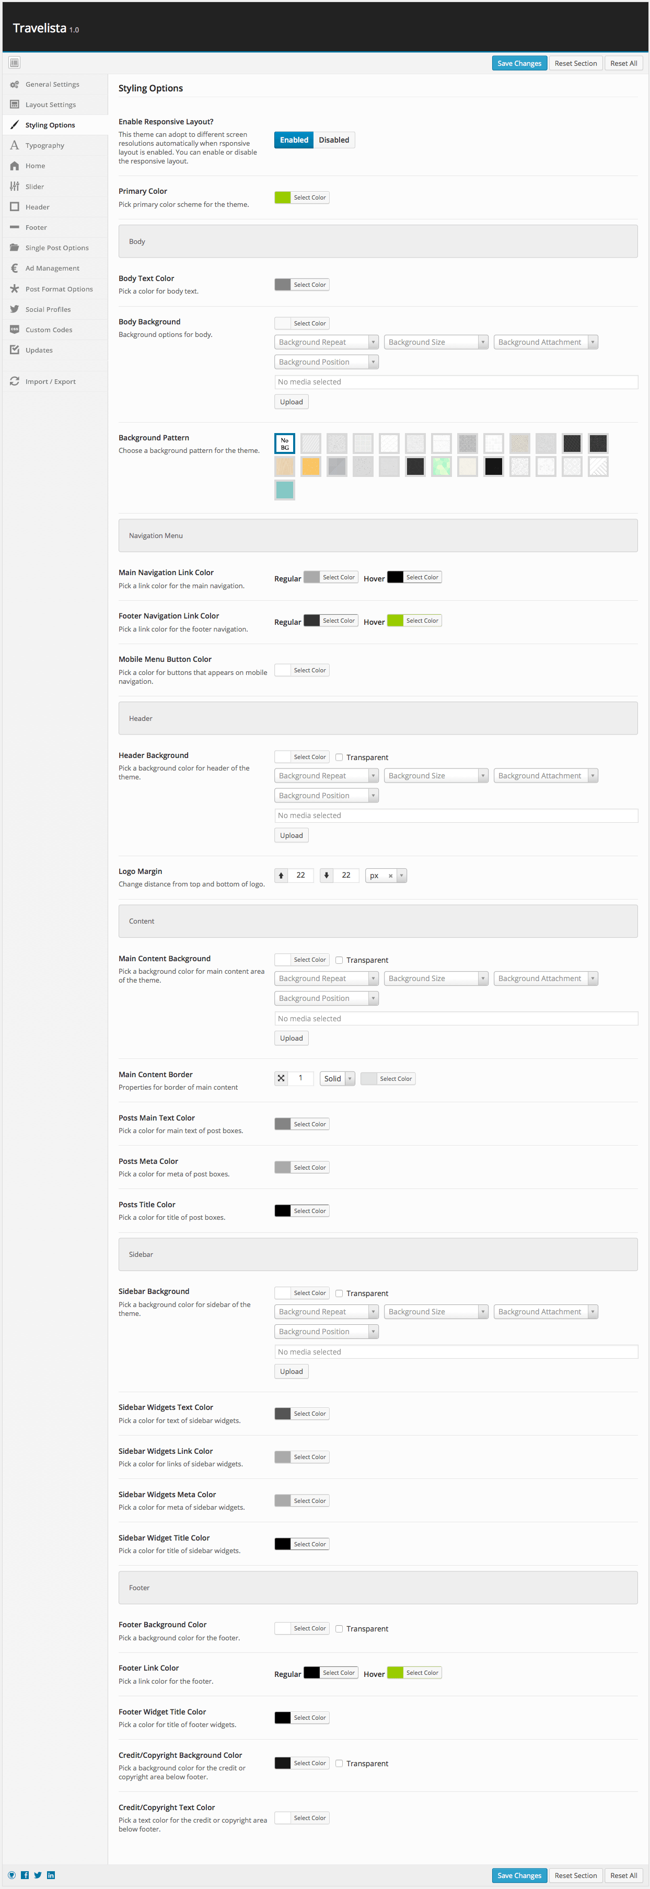Screen dimensions: 650x1889
Task: Click the sliders icon beside Slider
Action: tap(15, 186)
